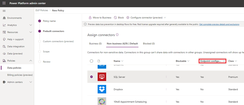This screenshot has width=244, height=105.
Task: Switch to the Blocked (0) tab
Action: [149, 44]
